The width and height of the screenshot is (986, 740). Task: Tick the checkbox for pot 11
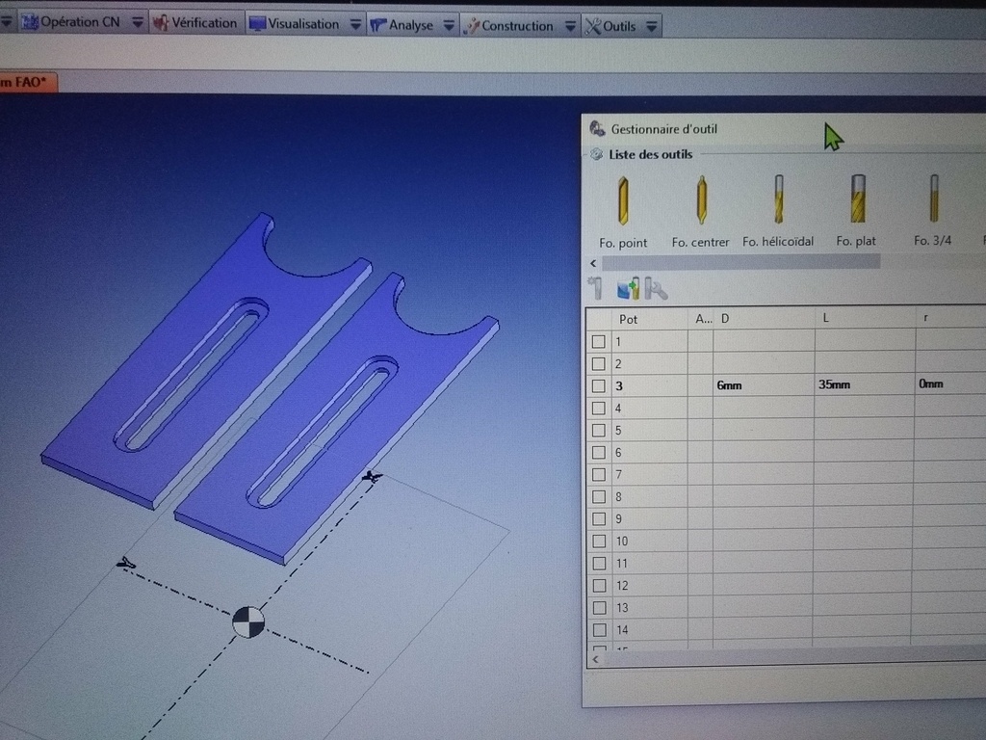coord(599,563)
